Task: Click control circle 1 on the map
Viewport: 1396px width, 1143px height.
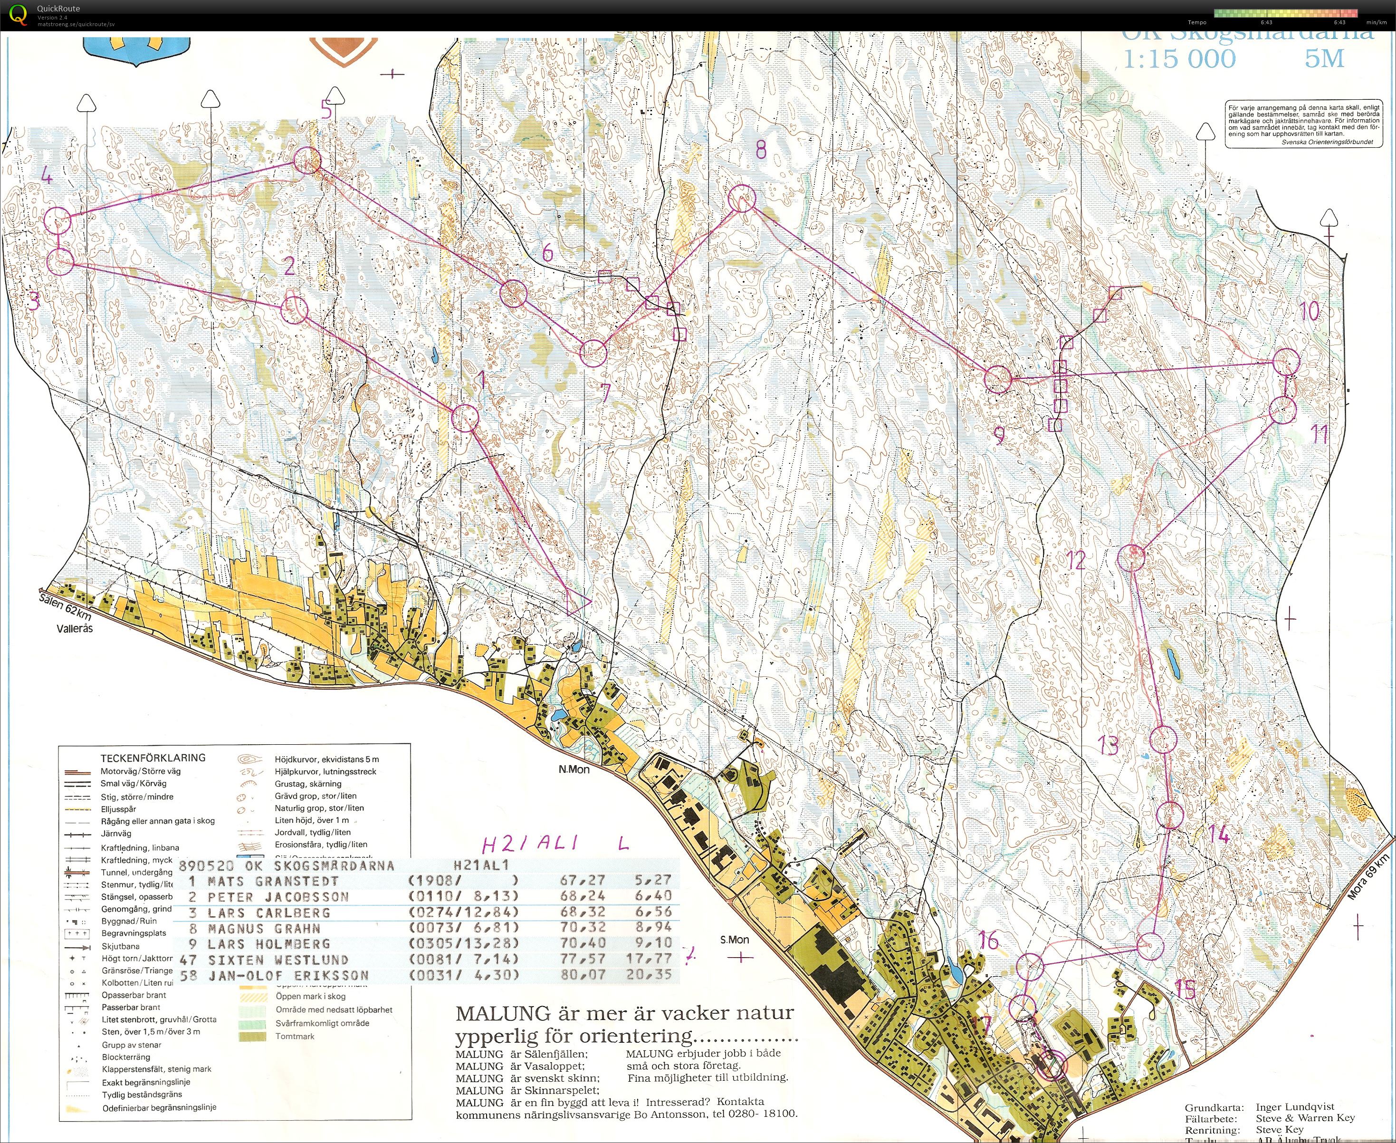Action: click(465, 418)
